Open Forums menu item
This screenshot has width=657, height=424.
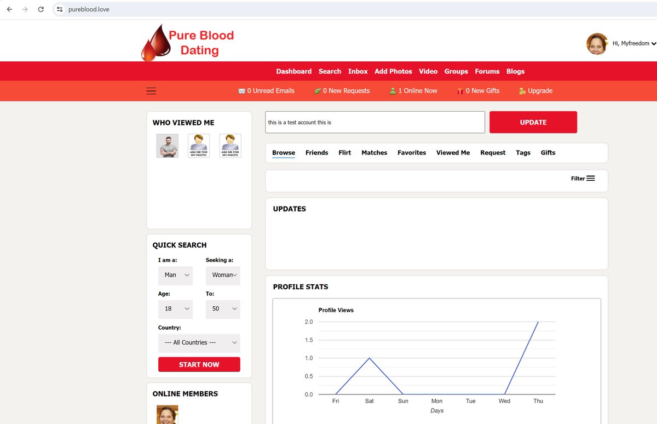(487, 71)
